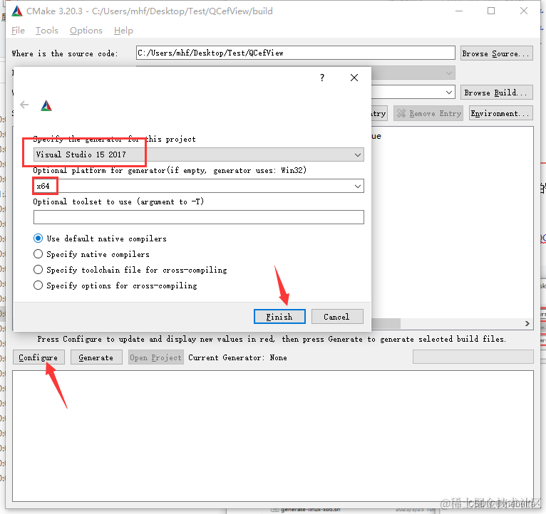The width and height of the screenshot is (546, 514).
Task: Open the Visual Studio 15 2017 generator dropdown
Action: click(198, 154)
